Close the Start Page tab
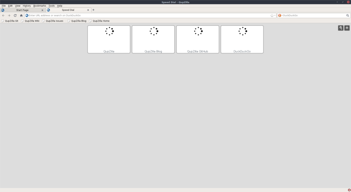 click(x=42, y=10)
